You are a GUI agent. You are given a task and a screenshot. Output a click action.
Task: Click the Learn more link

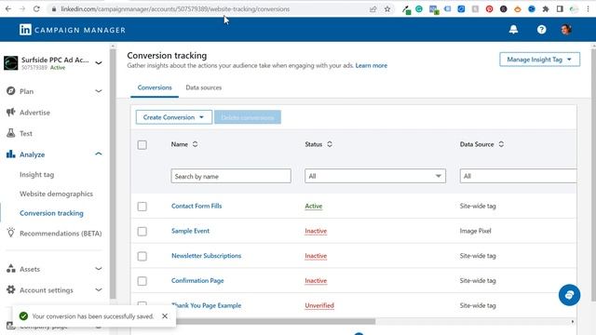(372, 66)
